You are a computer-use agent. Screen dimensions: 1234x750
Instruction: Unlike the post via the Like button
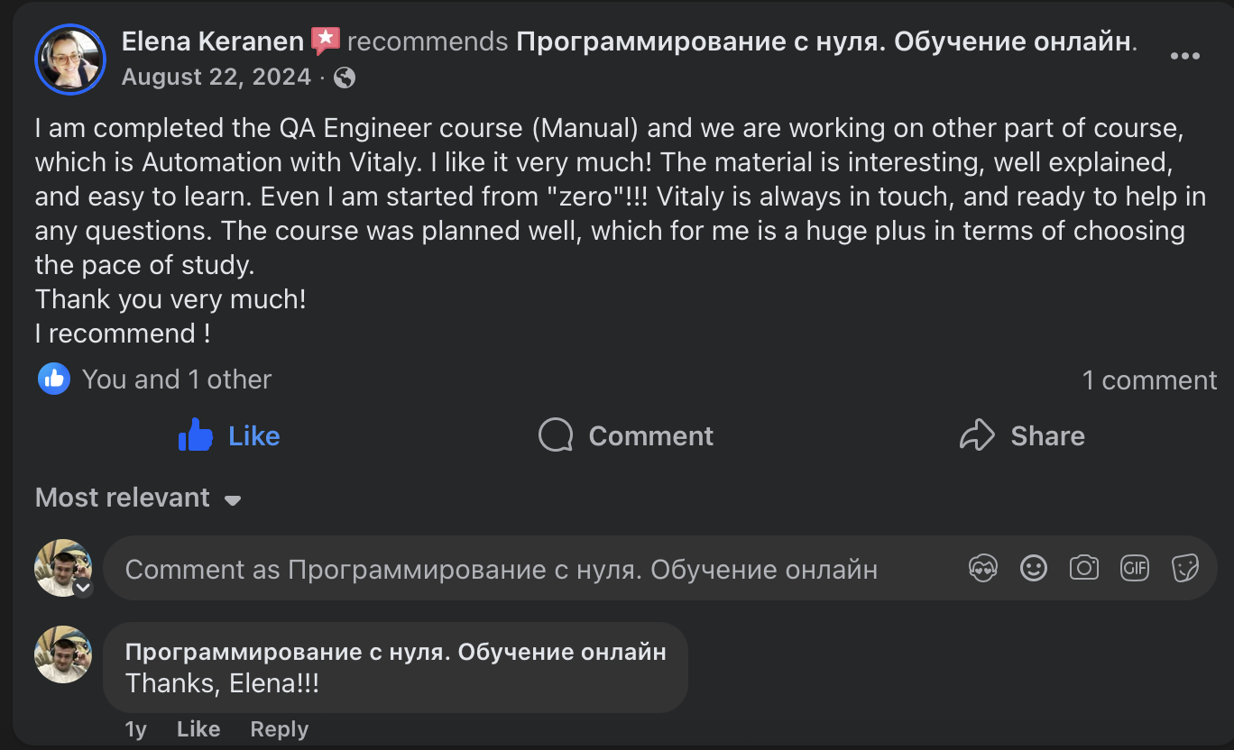point(228,435)
